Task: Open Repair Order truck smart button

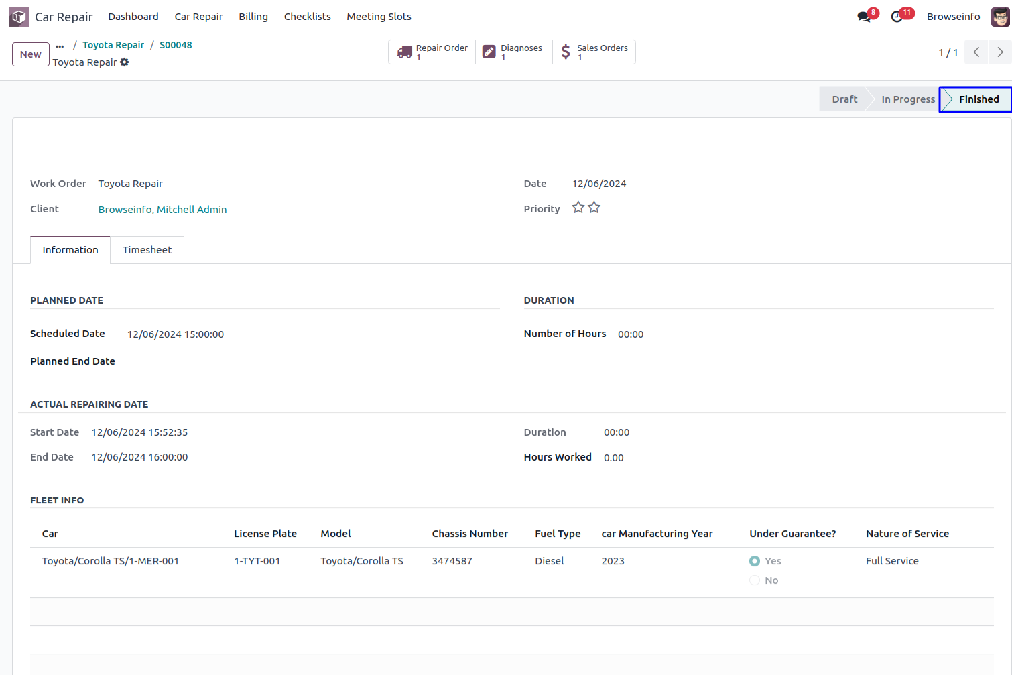Action: (432, 52)
